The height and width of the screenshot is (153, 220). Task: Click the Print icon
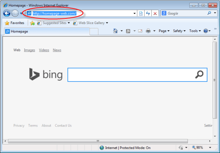(x=148, y=31)
